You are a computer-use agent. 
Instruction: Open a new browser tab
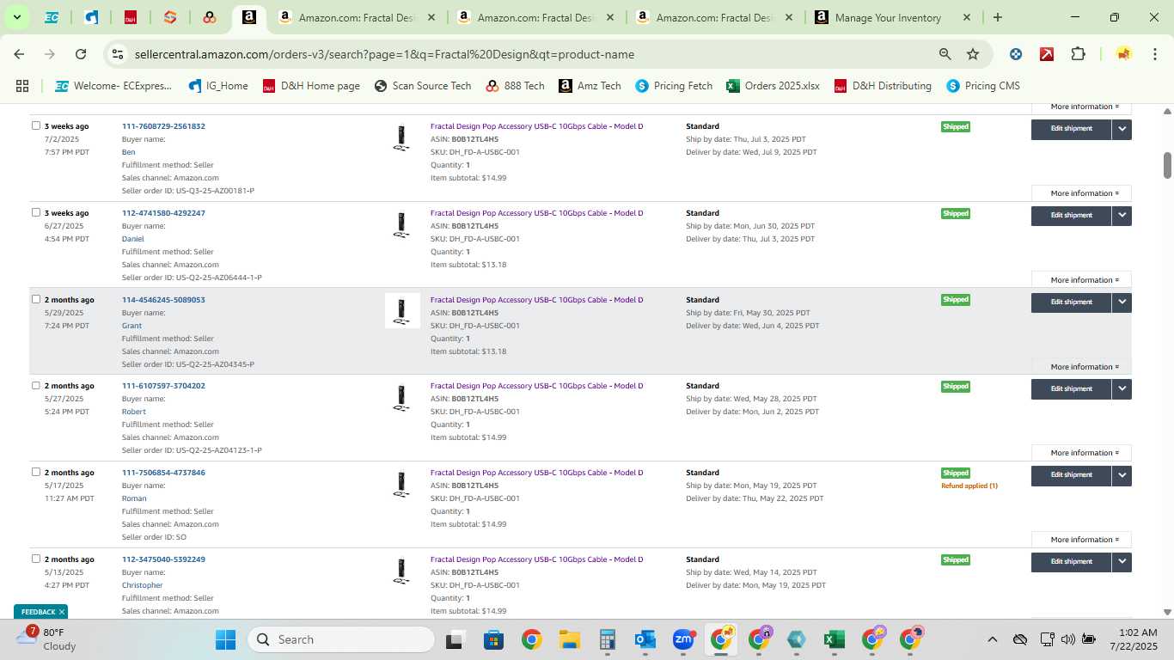[x=997, y=17]
